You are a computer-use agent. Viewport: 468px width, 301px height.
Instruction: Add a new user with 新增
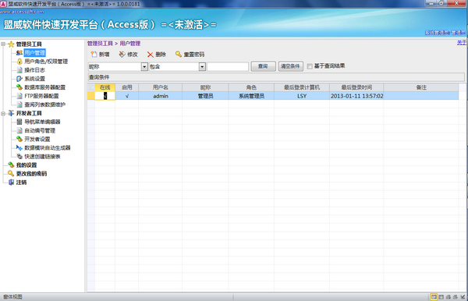pos(101,55)
